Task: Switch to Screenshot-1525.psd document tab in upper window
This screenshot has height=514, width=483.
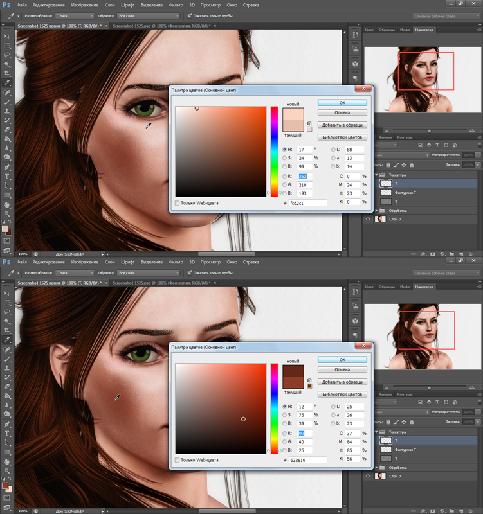Action: point(161,26)
